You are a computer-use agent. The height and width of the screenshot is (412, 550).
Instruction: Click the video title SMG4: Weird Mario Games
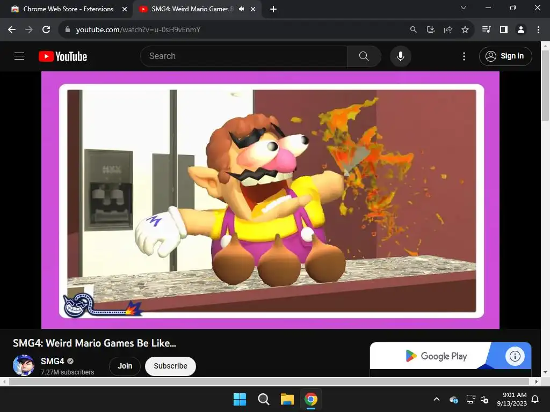95,343
